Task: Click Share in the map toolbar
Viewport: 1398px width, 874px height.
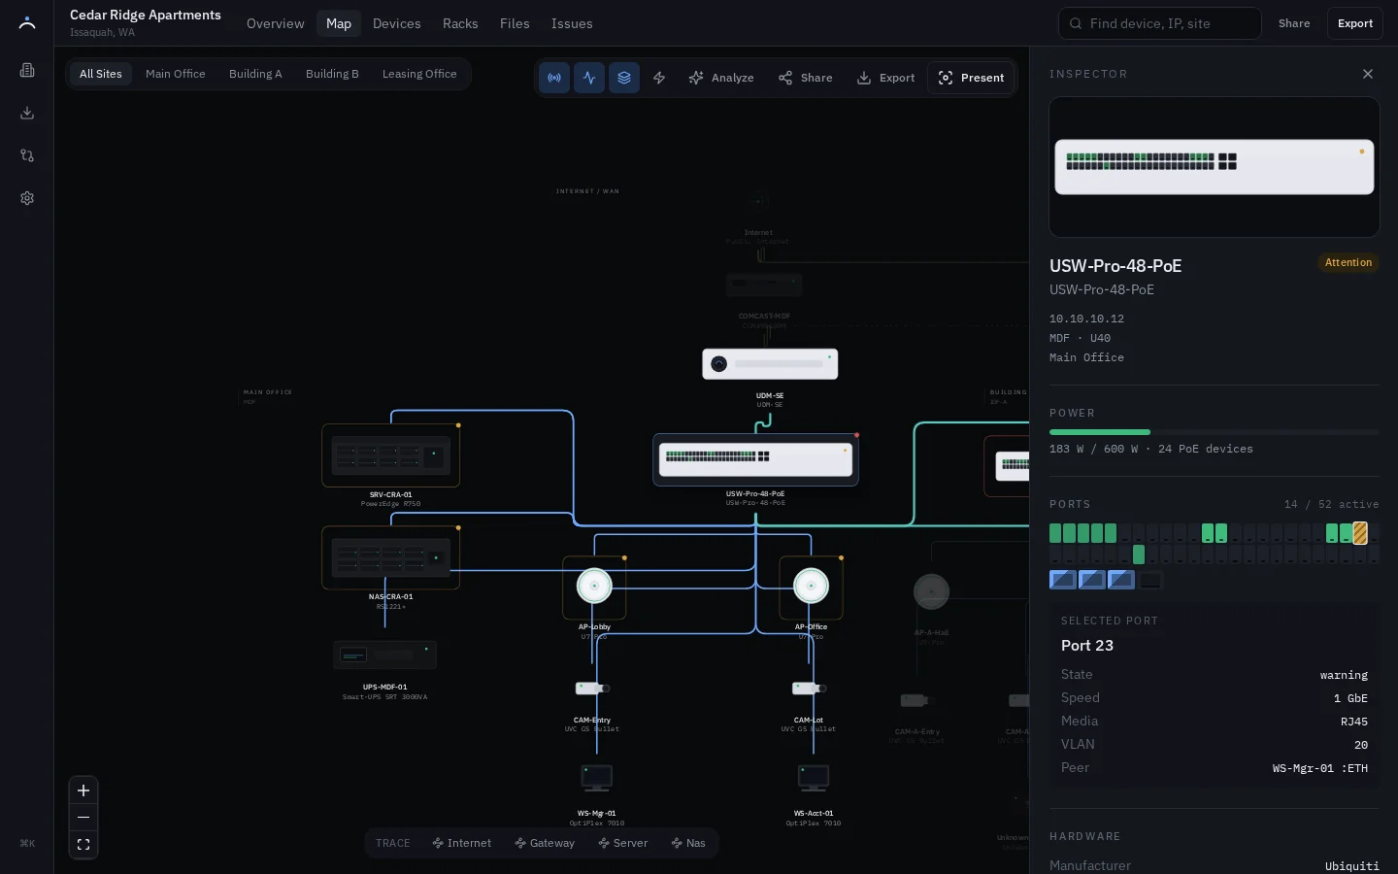Action: [806, 78]
